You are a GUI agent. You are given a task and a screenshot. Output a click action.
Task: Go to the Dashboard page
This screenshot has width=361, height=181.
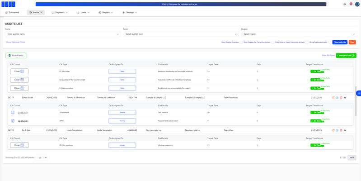12,13
